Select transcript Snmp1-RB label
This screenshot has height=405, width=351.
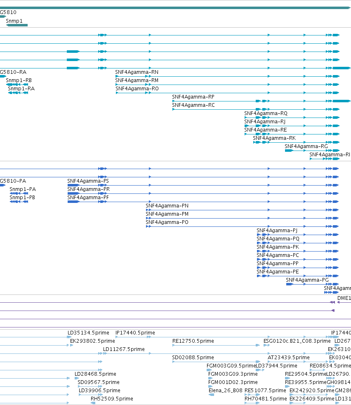click(19, 80)
